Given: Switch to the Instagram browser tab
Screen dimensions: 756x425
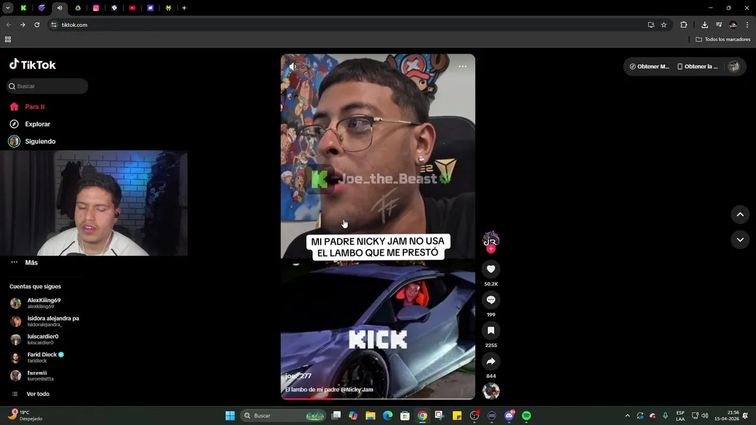Looking at the screenshot, I should click(96, 8).
